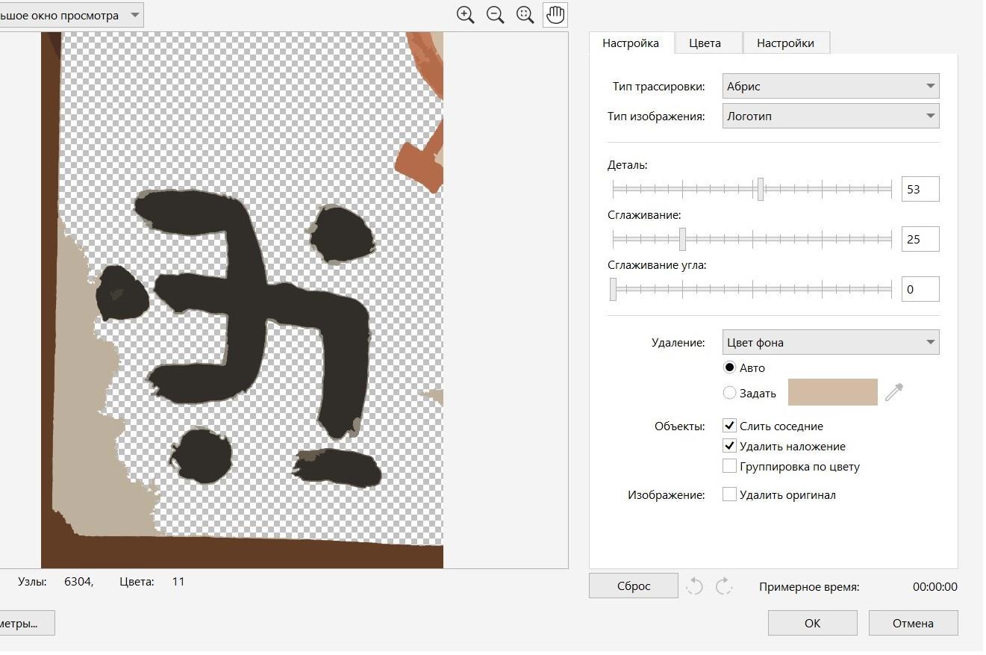Confirm tracing with the OK button

812,623
